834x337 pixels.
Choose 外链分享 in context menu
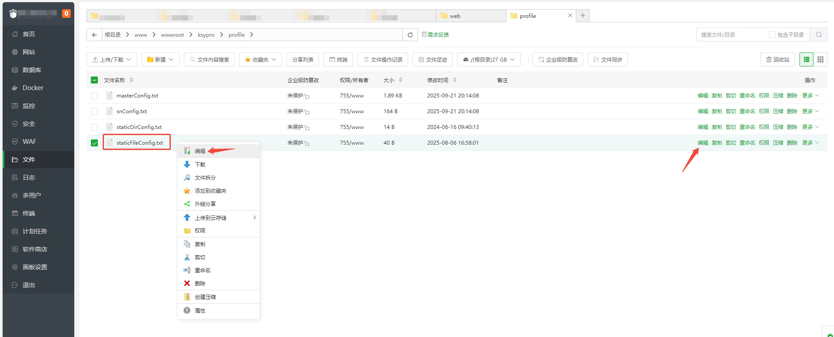point(218,204)
